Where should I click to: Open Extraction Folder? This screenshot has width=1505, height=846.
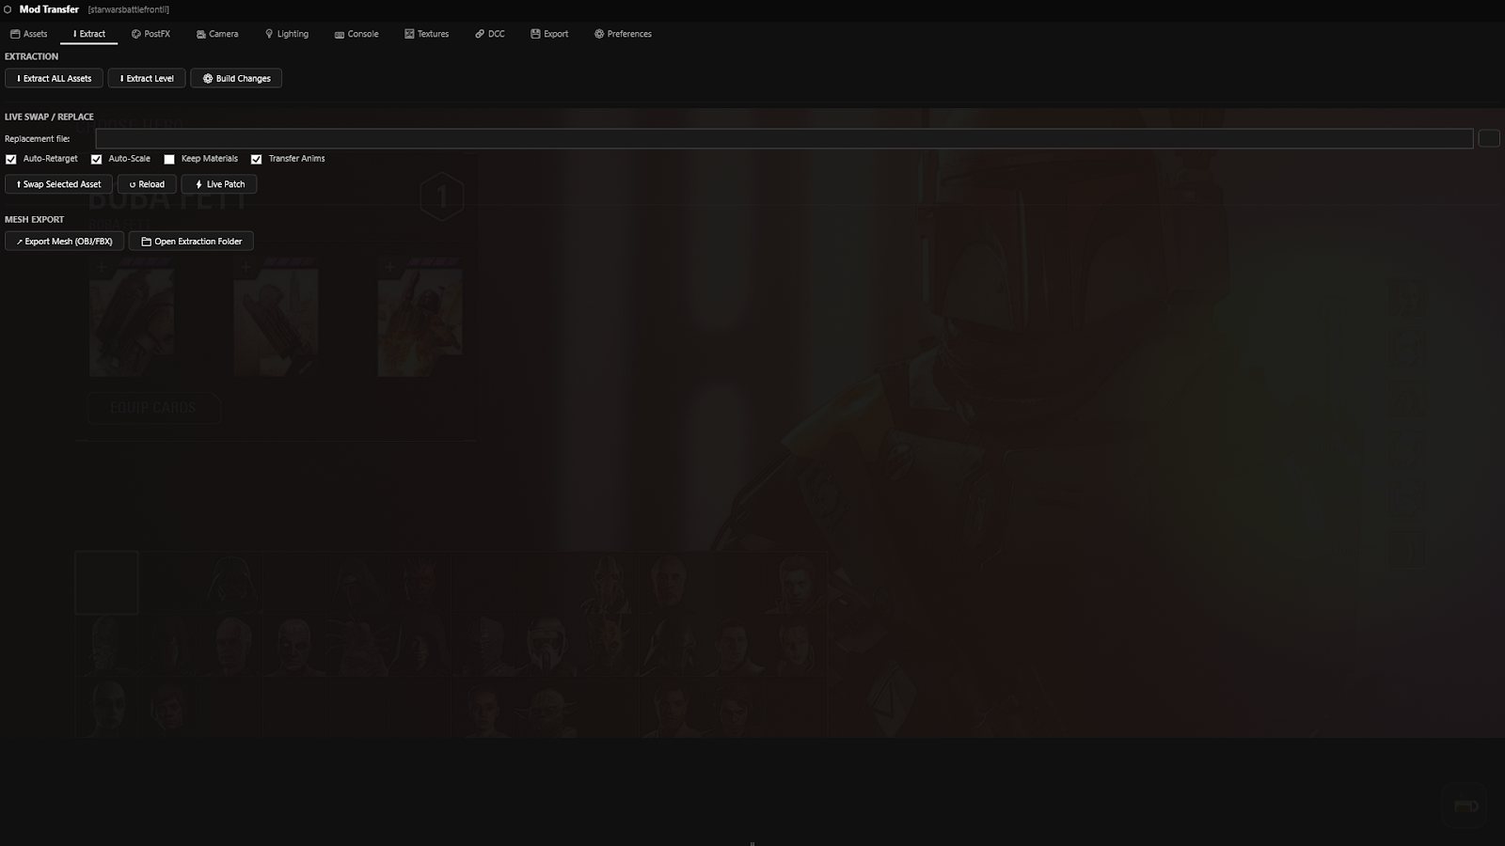(191, 242)
